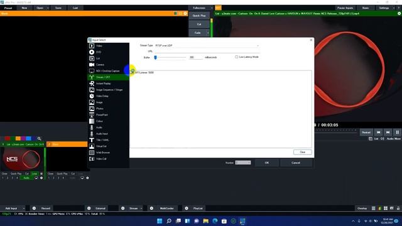Toggle Audio on NCS list input
This screenshot has width=402, height=226.
(x=26, y=178)
